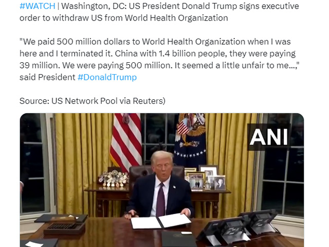
Task: Click the framed photos behind the desk
Action: (x=205, y=179)
